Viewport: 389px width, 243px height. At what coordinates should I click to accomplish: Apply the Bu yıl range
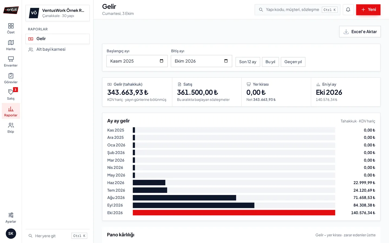coord(270,62)
